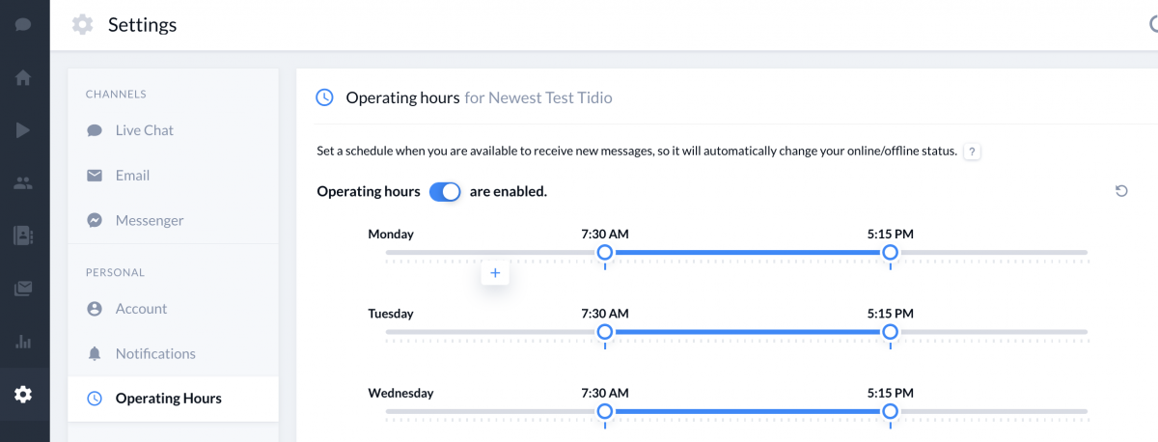Image resolution: width=1158 pixels, height=442 pixels.
Task: Go to the home dashboard icon
Action: pyautogui.click(x=23, y=77)
